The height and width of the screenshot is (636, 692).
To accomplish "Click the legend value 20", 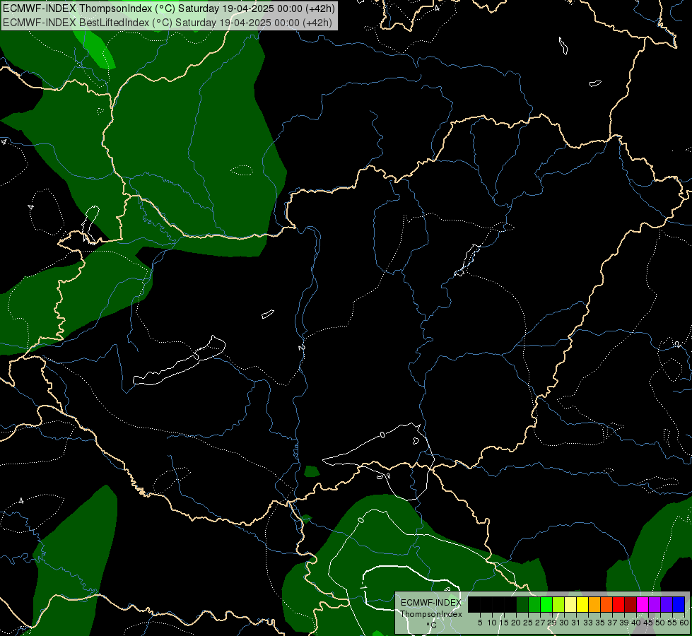I will (x=517, y=623).
